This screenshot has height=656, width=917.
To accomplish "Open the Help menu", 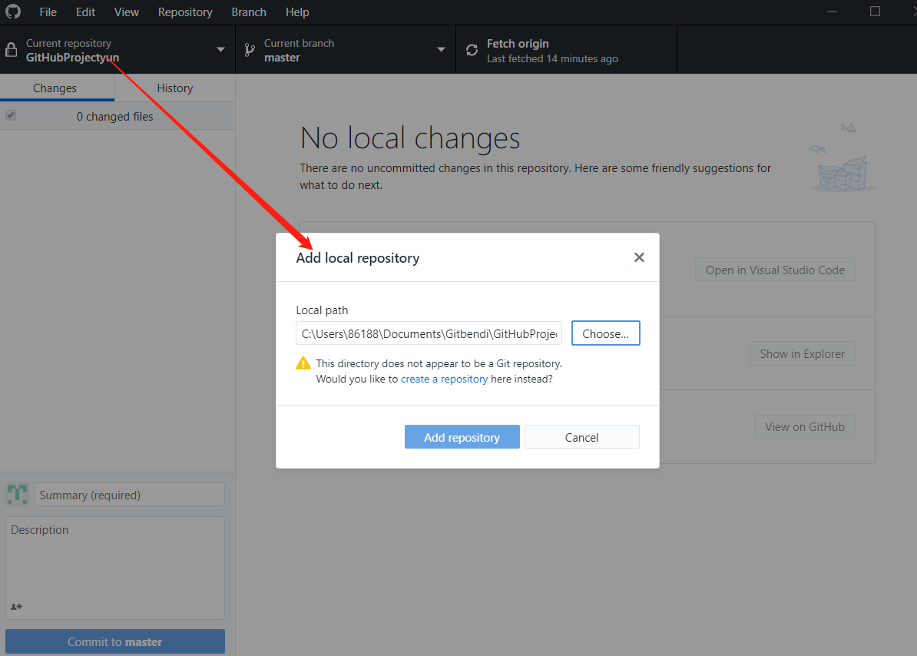I will click(x=297, y=12).
